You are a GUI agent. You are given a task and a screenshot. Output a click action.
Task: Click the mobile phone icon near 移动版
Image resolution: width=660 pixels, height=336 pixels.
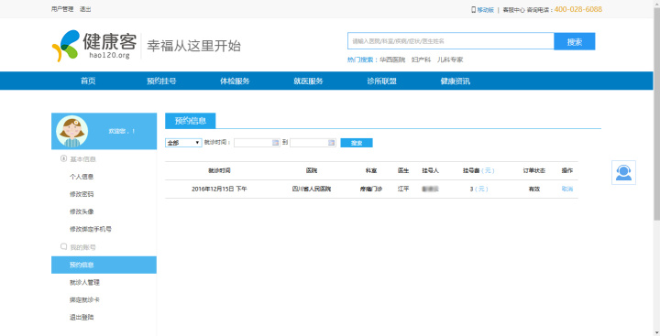click(473, 10)
